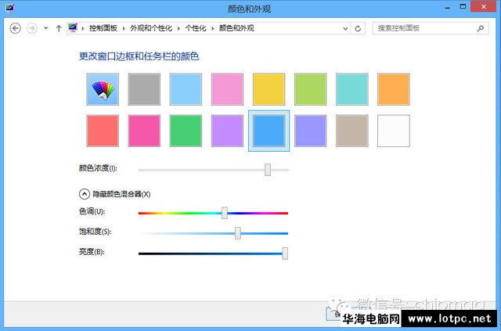Open the address bar history dropdown
The width and height of the screenshot is (501, 331).
coord(345,28)
